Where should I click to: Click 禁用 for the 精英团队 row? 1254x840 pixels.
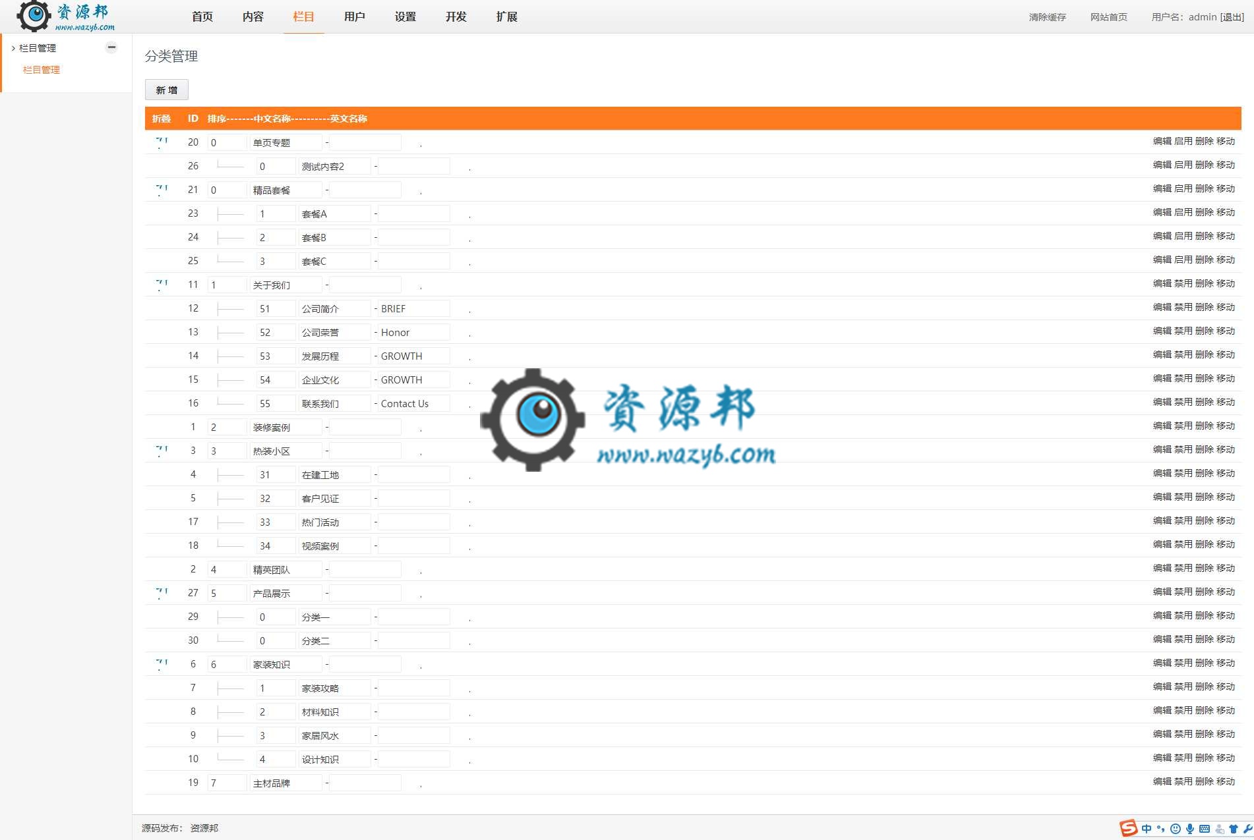point(1183,568)
